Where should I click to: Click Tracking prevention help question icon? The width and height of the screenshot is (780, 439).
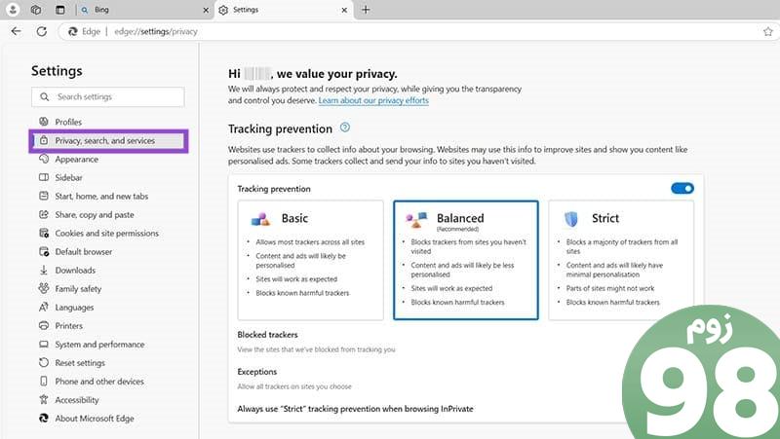345,128
